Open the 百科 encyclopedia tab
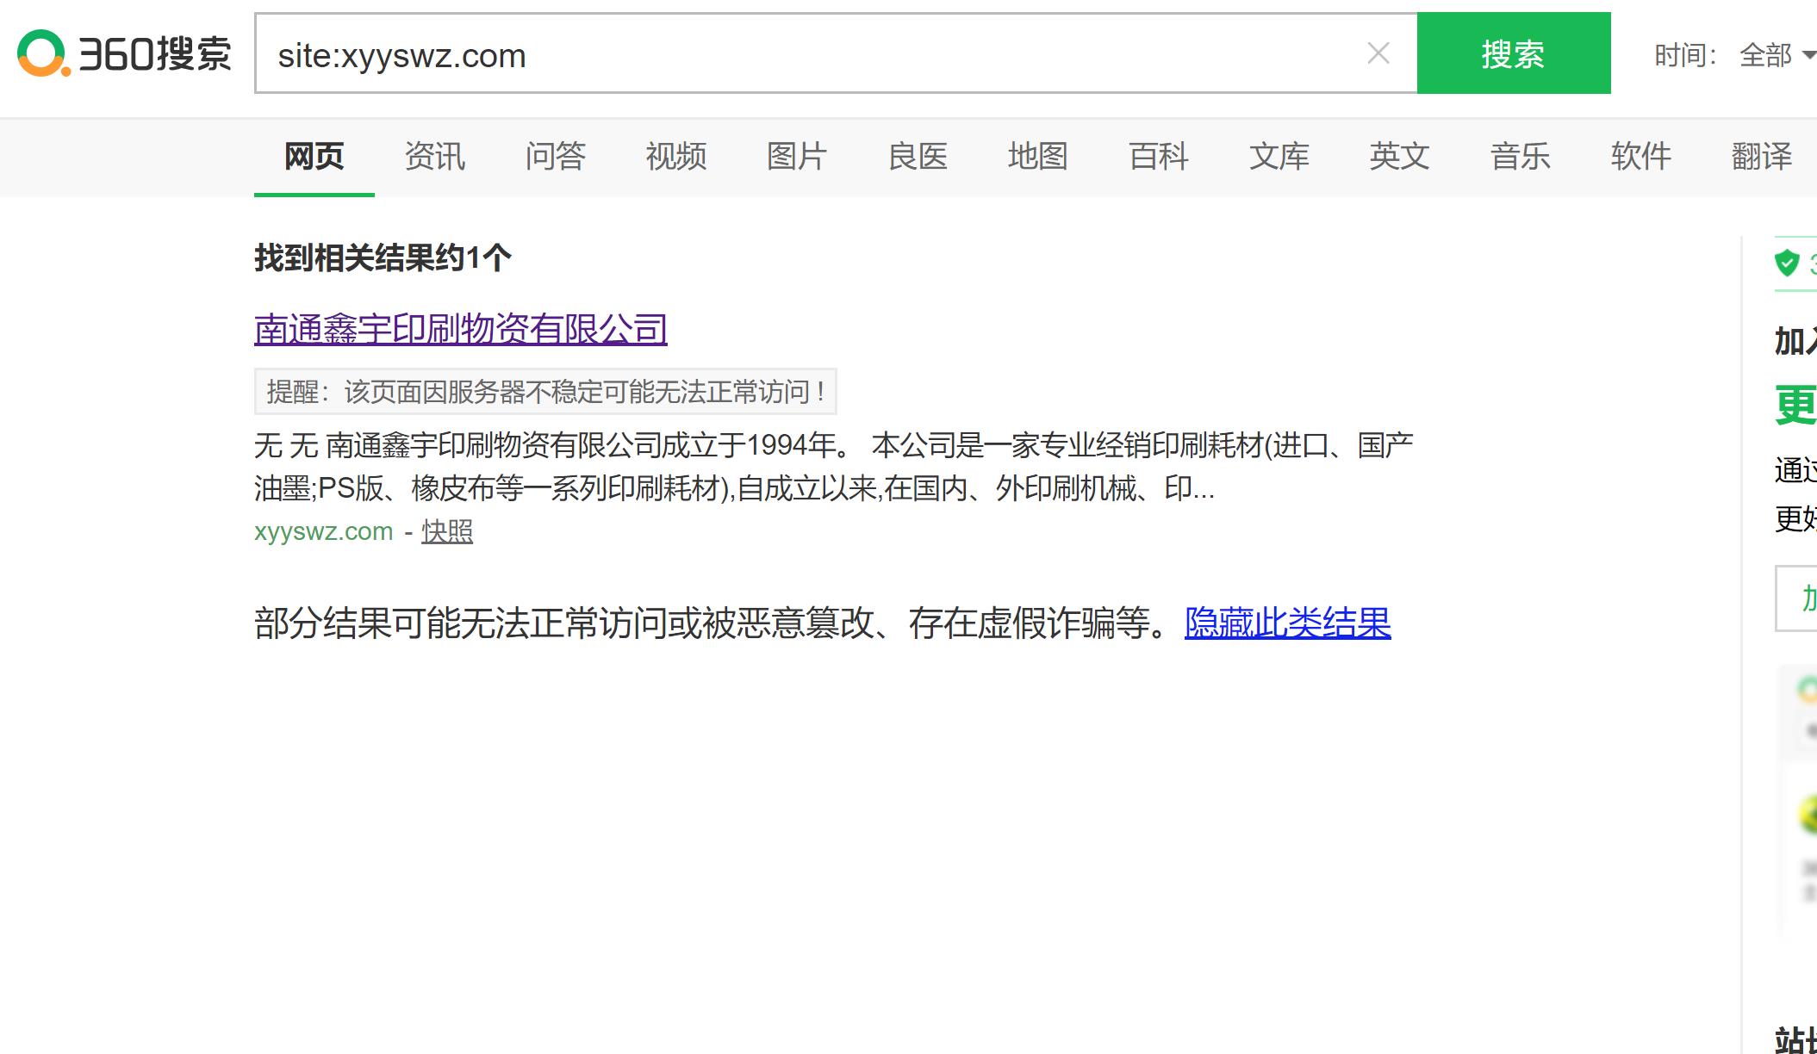1817x1054 pixels. [x=1158, y=158]
